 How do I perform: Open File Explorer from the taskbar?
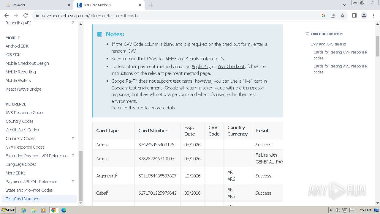coord(34,210)
